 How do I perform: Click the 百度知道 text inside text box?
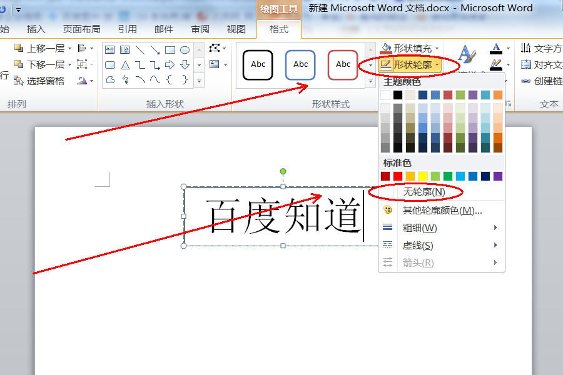point(283,216)
